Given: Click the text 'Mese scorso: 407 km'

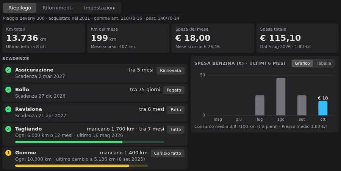Looking at the screenshot, I should point(113,47).
